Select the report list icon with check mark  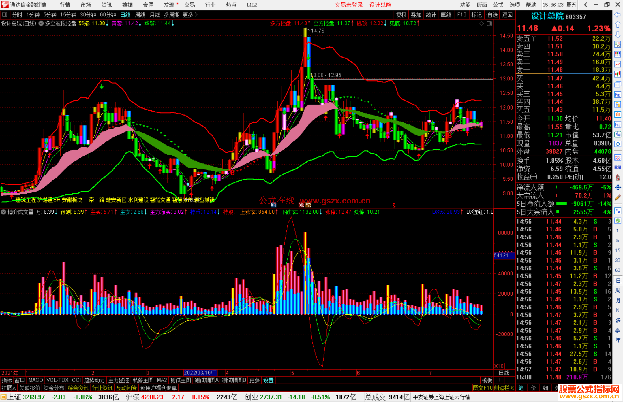pyautogui.click(x=618, y=45)
